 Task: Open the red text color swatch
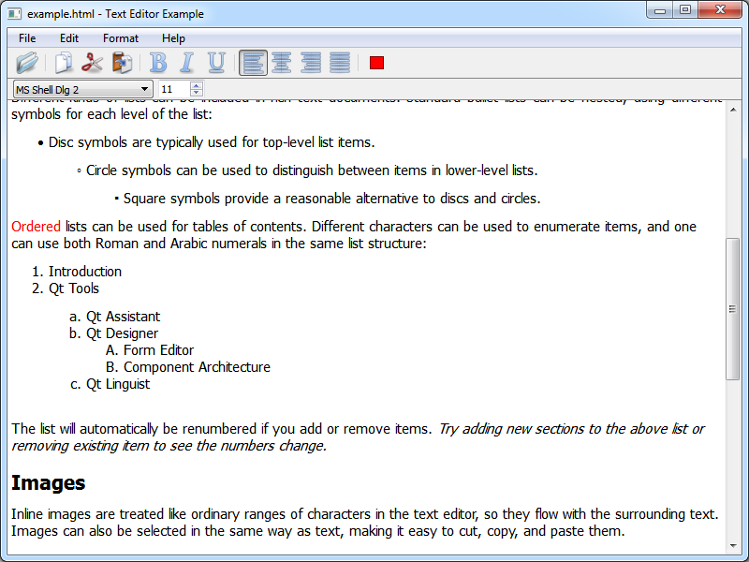pos(376,63)
